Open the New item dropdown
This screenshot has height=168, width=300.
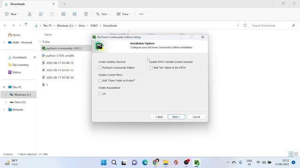point(12,14)
